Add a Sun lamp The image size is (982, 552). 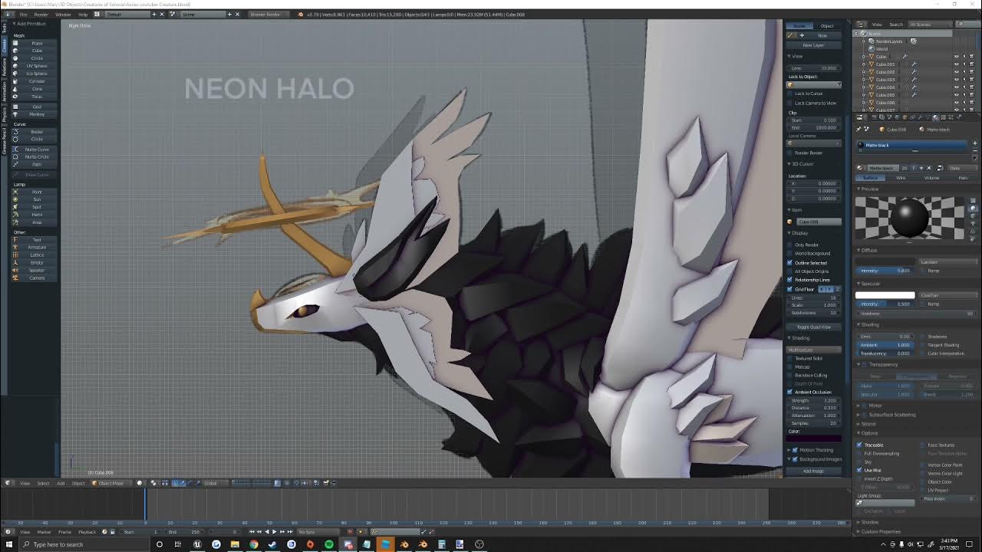coord(36,199)
